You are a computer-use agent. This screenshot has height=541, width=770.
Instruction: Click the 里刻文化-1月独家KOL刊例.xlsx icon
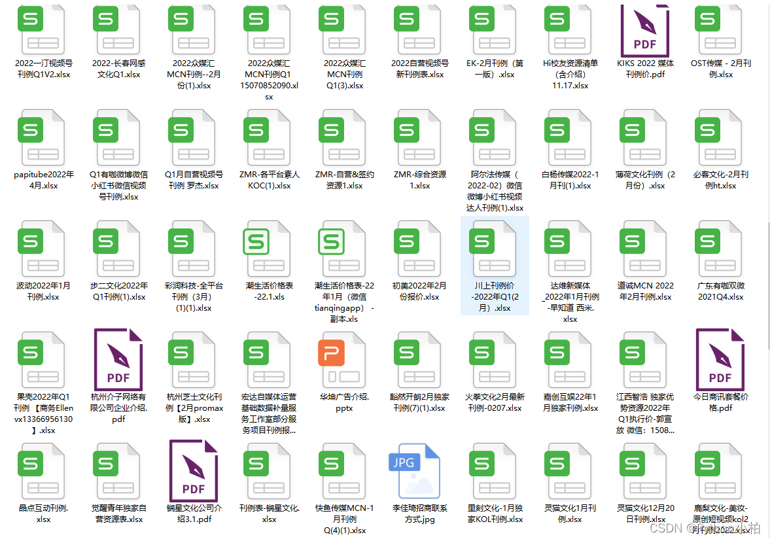click(493, 471)
